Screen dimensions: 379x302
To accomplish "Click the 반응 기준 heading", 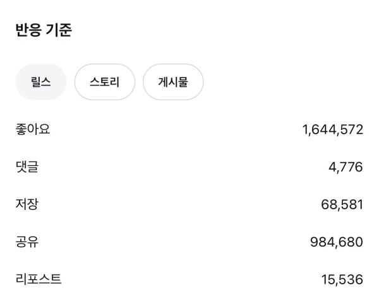I will [44, 30].
